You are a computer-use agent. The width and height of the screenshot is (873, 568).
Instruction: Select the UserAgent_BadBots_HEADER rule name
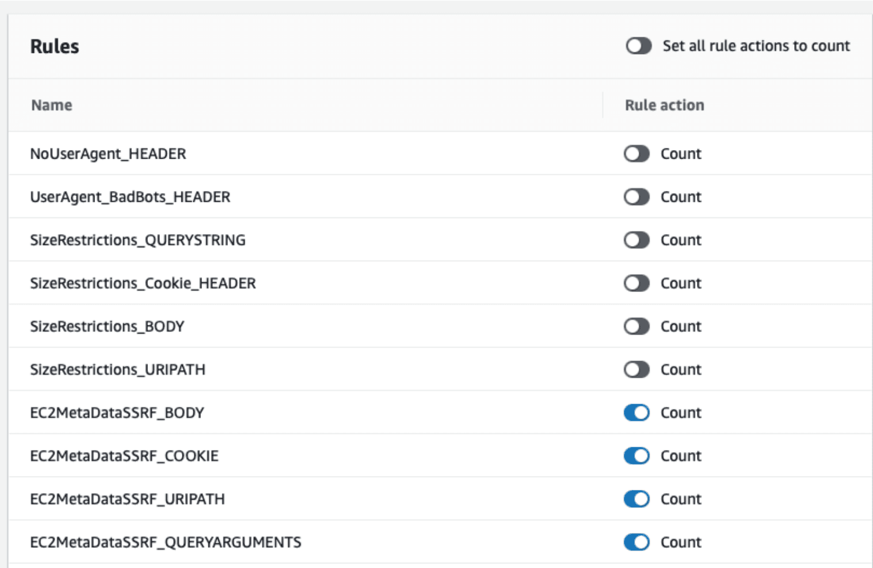click(130, 197)
